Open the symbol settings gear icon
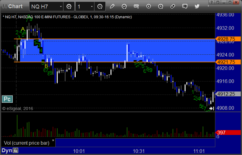 (69, 6)
